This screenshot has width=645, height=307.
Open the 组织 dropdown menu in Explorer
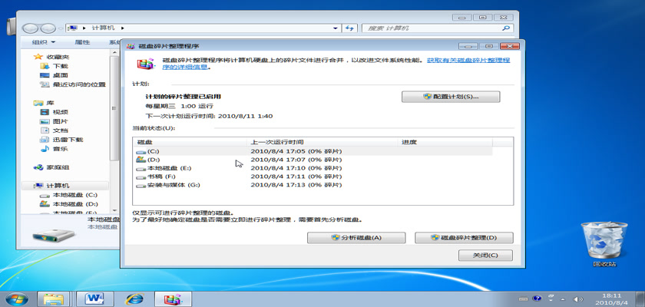coord(44,42)
